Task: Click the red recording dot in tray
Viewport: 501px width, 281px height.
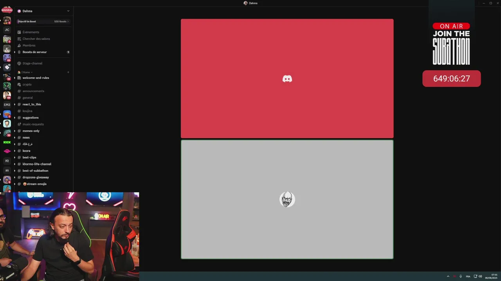Action: (x=454, y=276)
